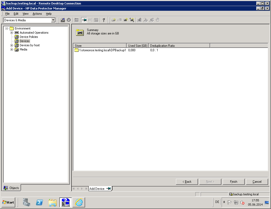
Task: Click the tabbed folder properties toolbar icon
Action: tap(96, 20)
